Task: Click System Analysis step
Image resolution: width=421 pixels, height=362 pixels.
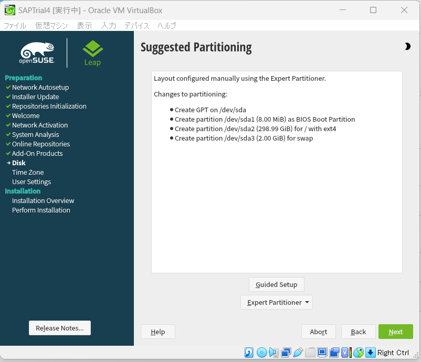Action: tap(36, 134)
